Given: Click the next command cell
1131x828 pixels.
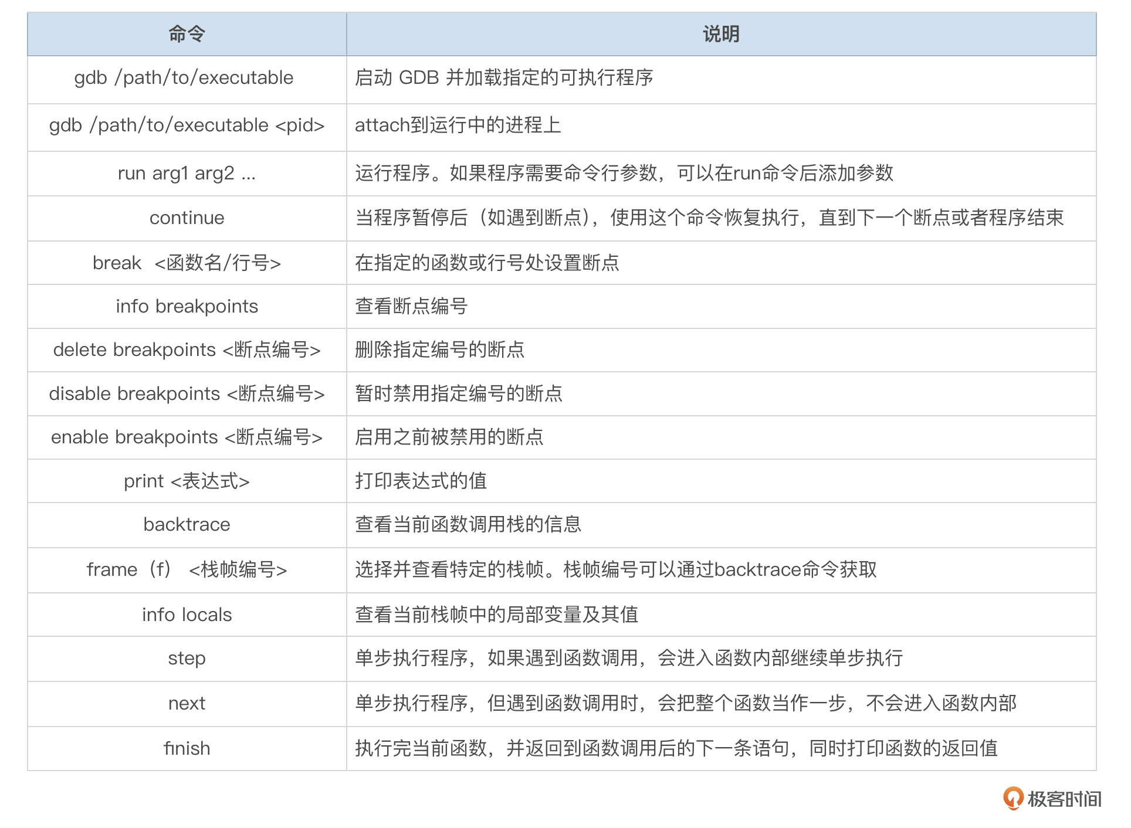Looking at the screenshot, I should pyautogui.click(x=187, y=703).
